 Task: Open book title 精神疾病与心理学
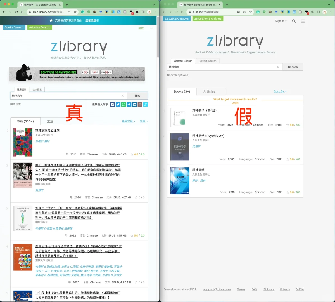pyautogui.click(x=47, y=131)
